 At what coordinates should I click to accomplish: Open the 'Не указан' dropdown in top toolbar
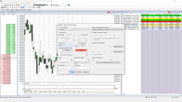(x=60, y=5)
